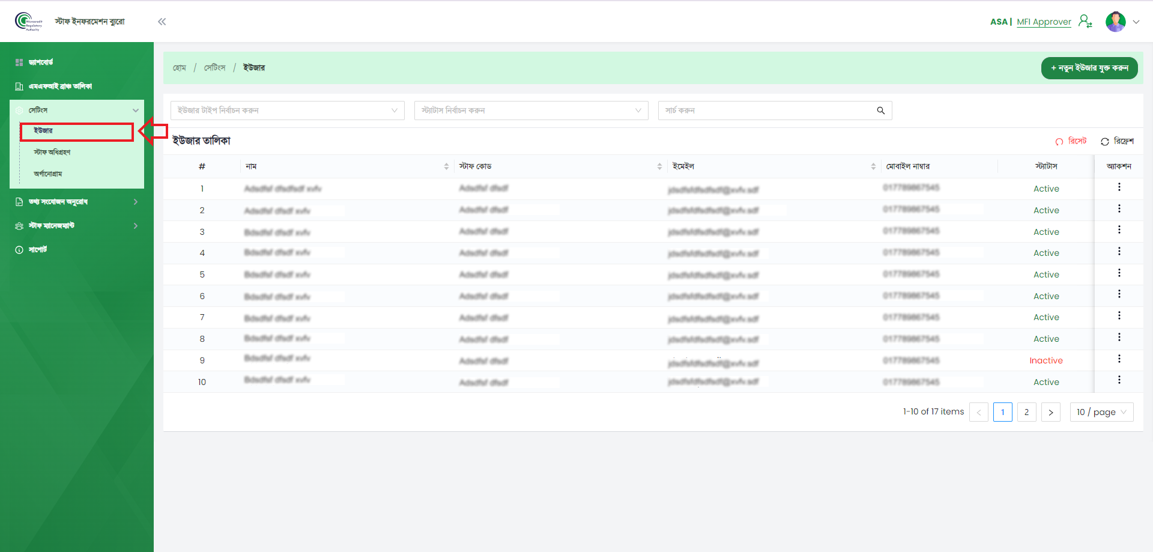The image size is (1153, 552).
Task: Go to সেটিংস breadcrumb
Action: pos(214,68)
